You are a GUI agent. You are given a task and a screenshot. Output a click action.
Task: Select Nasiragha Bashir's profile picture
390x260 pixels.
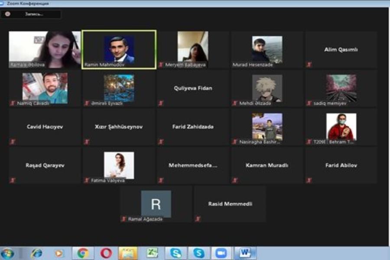[x=267, y=127]
